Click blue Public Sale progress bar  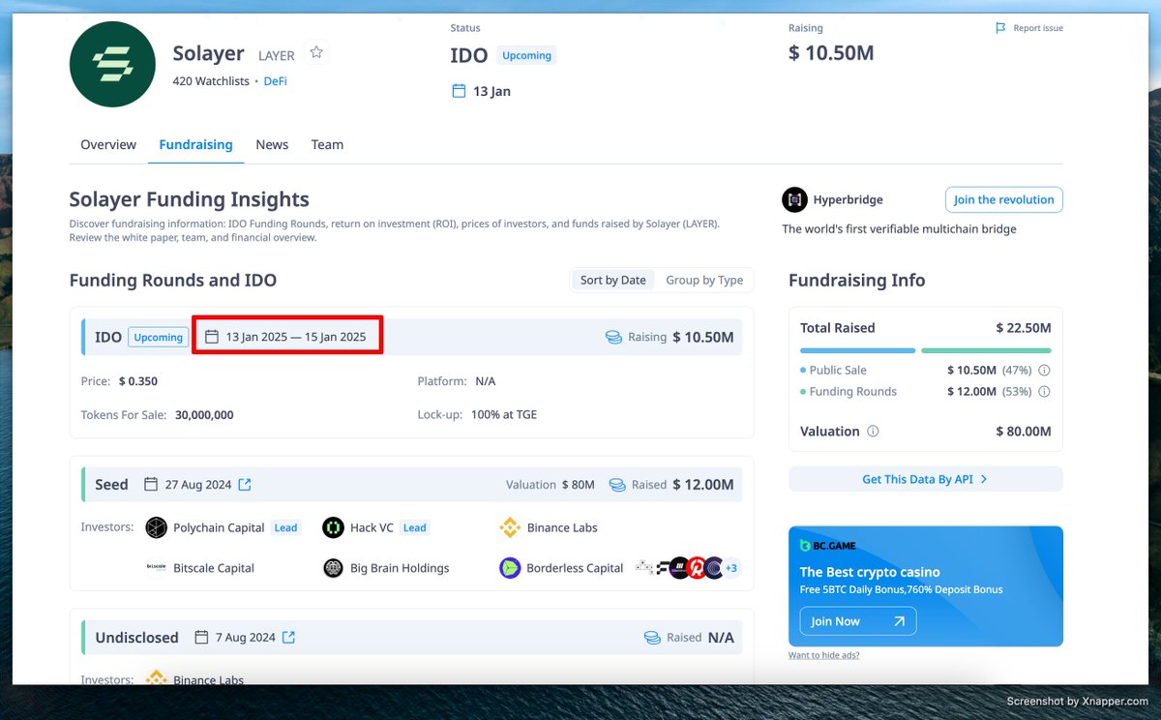(857, 350)
